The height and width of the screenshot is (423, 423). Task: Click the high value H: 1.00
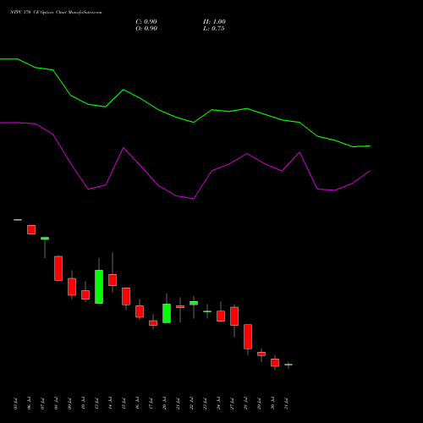(x=214, y=22)
